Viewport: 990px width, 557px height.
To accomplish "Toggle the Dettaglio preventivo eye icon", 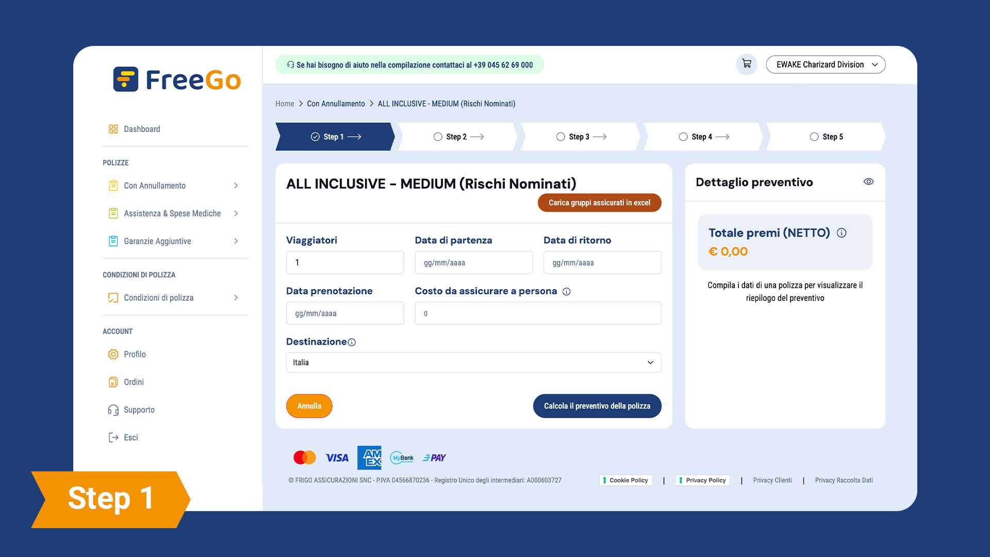I will click(x=868, y=182).
